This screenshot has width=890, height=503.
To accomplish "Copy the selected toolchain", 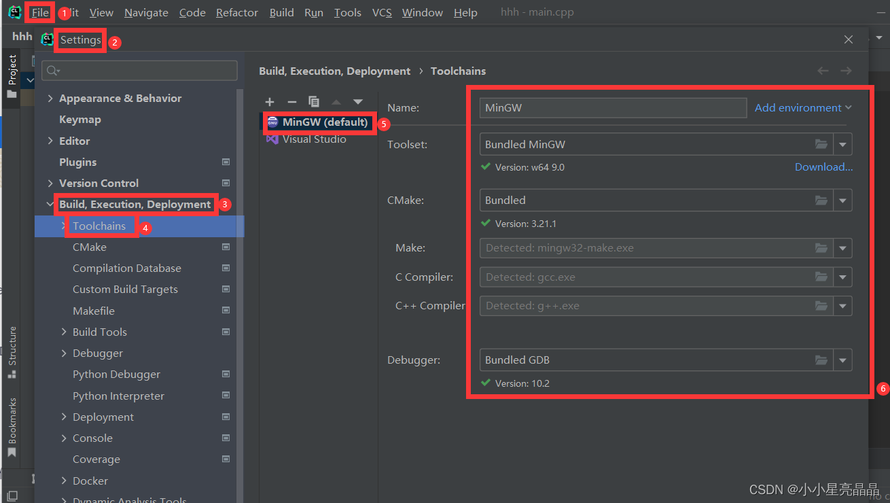I will pyautogui.click(x=314, y=102).
